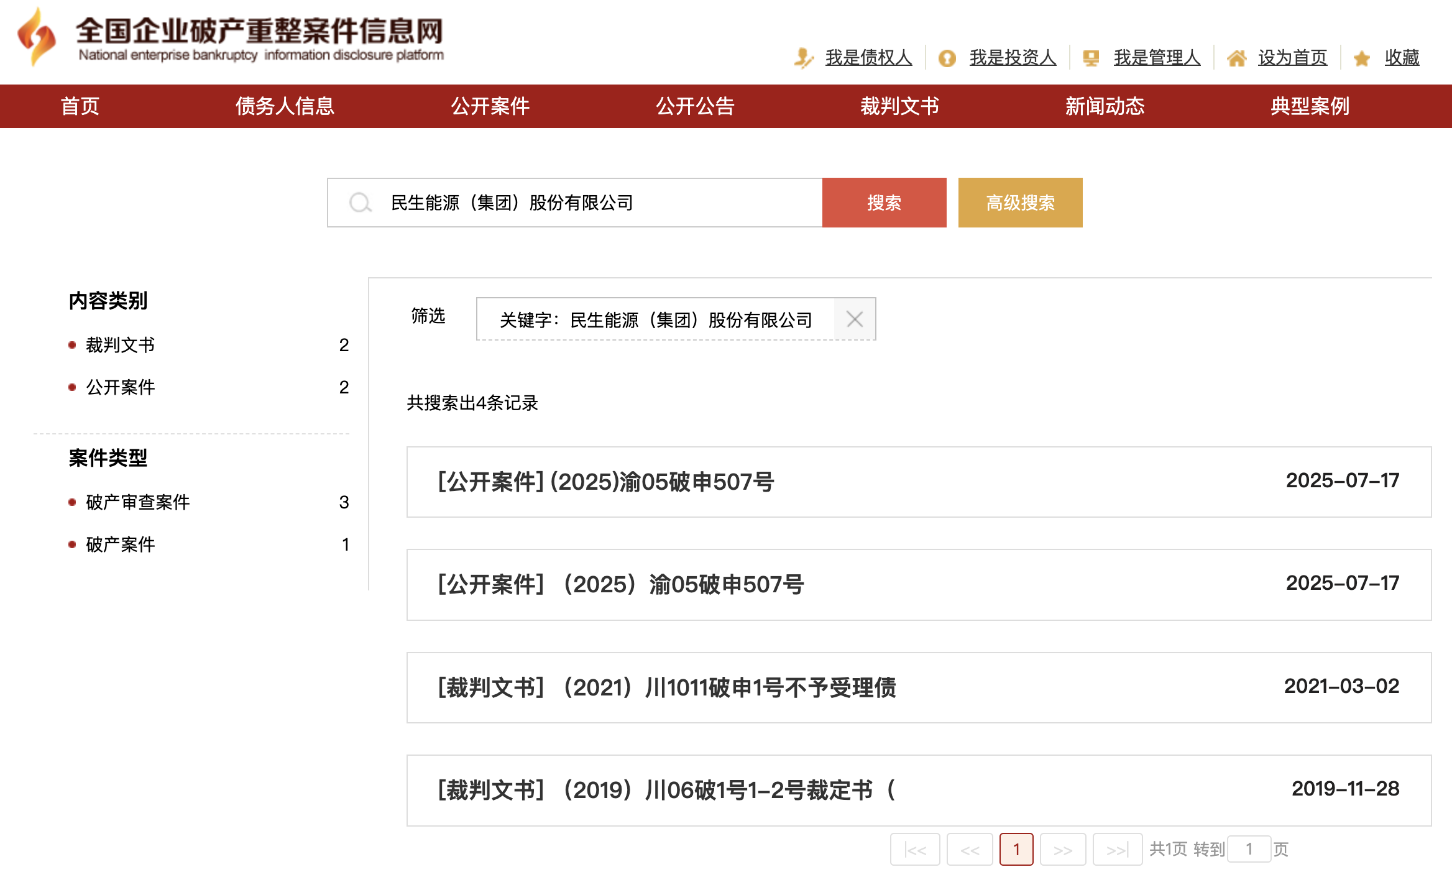
Task: Select the 破产审查案件 case type filter
Action: tap(138, 502)
